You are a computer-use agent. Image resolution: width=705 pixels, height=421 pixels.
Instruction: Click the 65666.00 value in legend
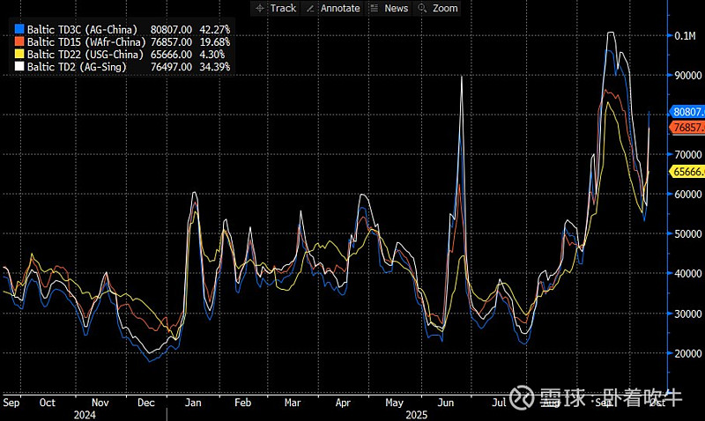171,55
